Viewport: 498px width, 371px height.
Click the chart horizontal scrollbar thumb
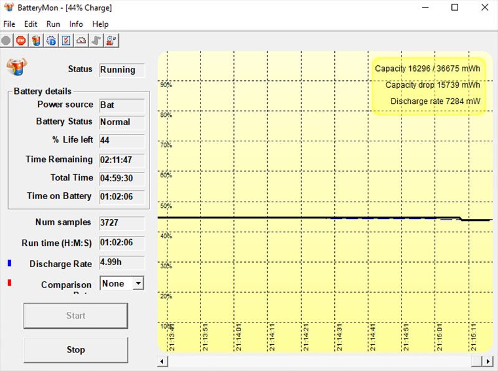[477, 361]
